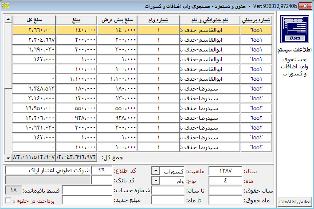Click the مبلغ پيش فرض cell ١٤٠،٠٠٠
The image size is (314, 209).
117,30
